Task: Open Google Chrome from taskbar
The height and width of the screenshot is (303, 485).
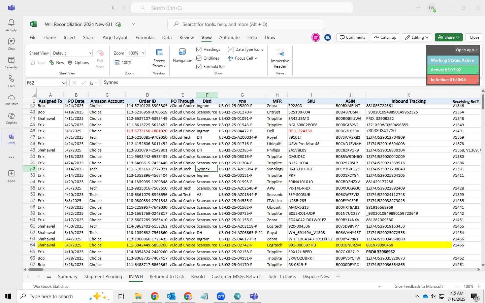Action: point(155,296)
